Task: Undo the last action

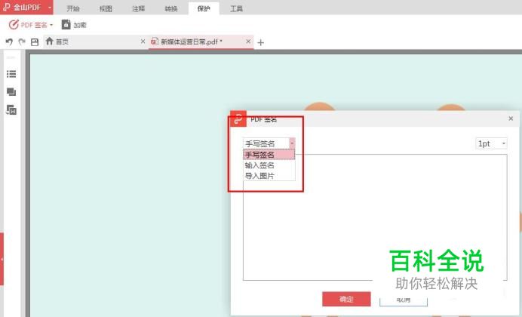Action: (x=9, y=42)
